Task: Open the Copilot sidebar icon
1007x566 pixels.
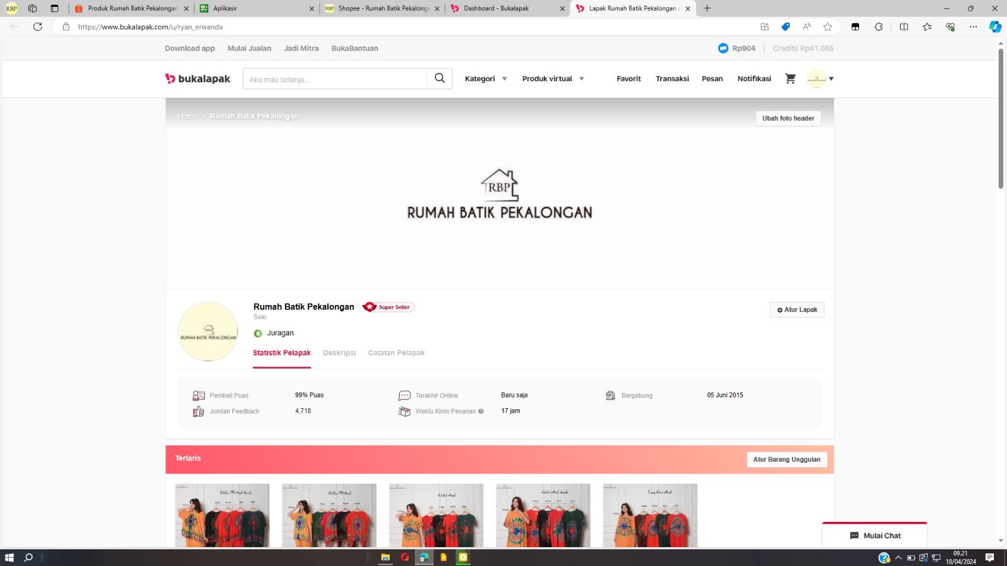Action: click(x=995, y=26)
